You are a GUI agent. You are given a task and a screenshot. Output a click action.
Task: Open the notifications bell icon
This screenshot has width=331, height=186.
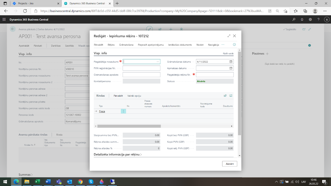coord(302,20)
